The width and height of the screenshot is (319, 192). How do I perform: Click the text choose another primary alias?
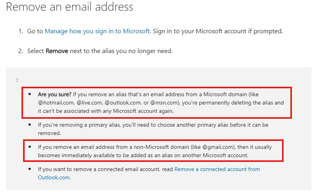[x=203, y=125]
